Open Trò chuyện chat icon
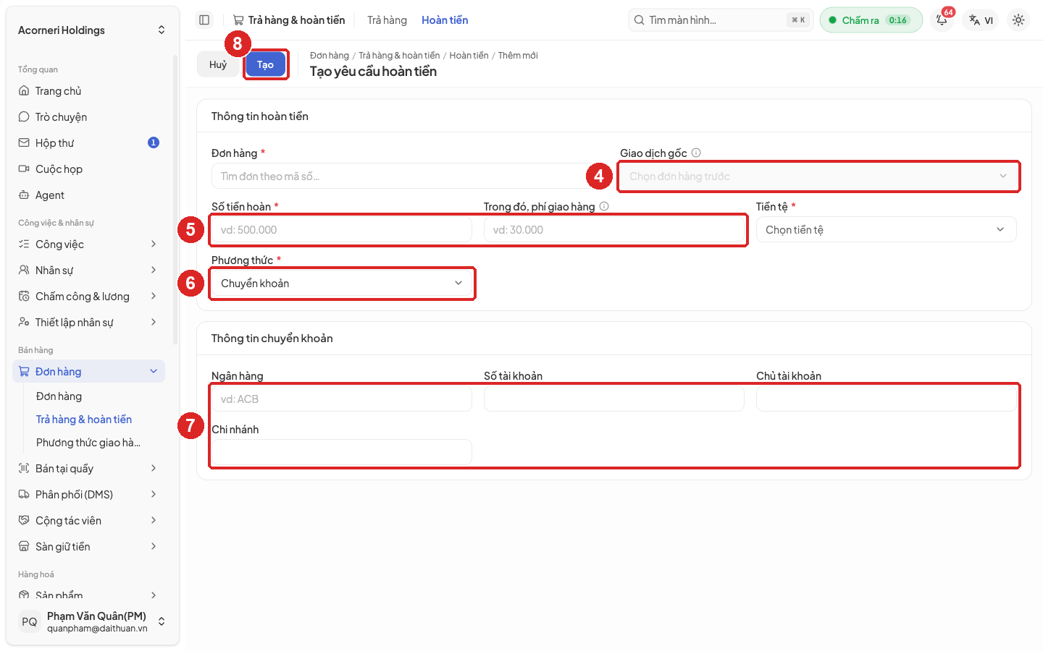 coord(24,117)
